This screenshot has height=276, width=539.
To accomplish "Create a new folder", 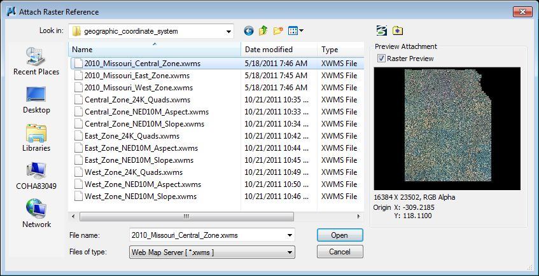I will pos(277,31).
